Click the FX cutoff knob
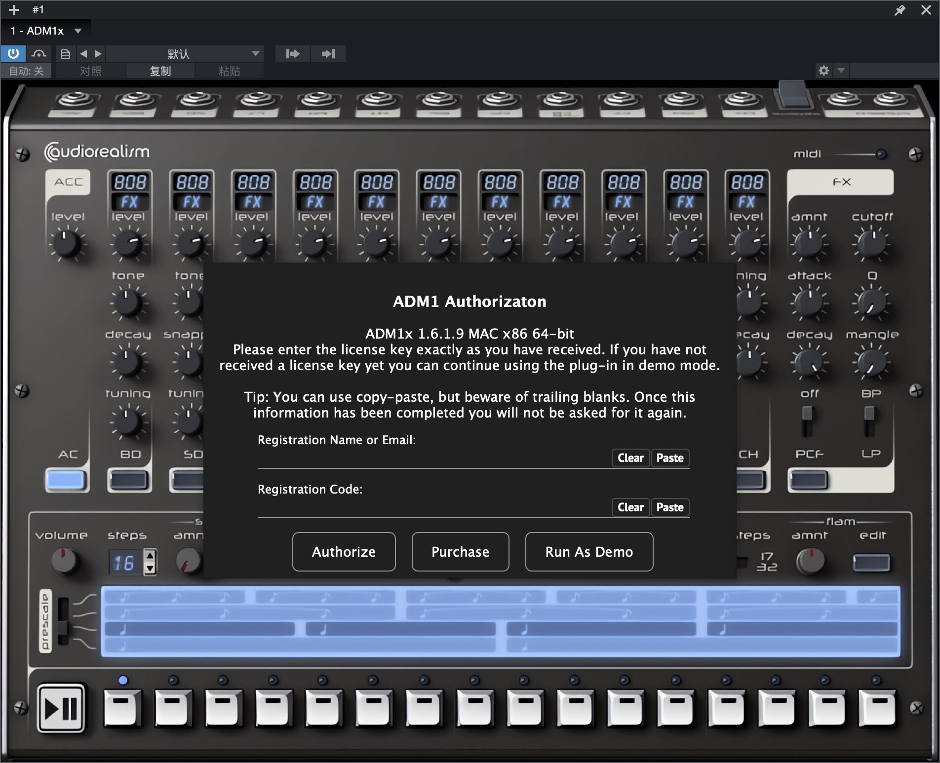This screenshot has width=940, height=763. click(x=871, y=242)
